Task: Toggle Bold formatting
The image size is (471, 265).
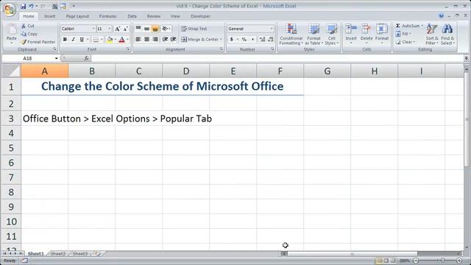Action: click(x=65, y=39)
